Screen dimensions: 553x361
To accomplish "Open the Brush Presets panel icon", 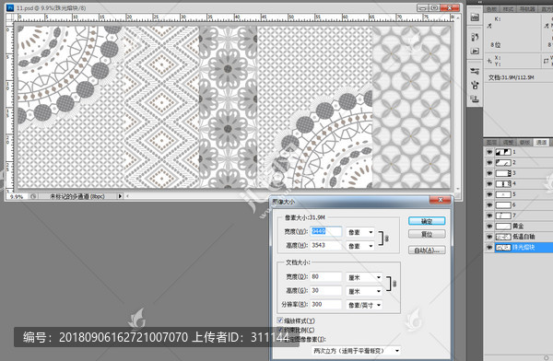I will pyautogui.click(x=475, y=71).
